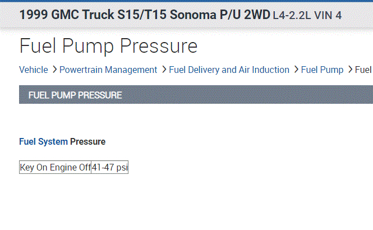Open the Vehicle breadcrumb link

(x=33, y=70)
